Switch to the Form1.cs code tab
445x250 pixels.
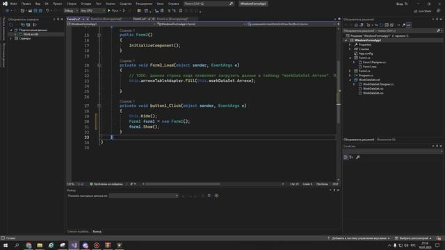click(139, 19)
